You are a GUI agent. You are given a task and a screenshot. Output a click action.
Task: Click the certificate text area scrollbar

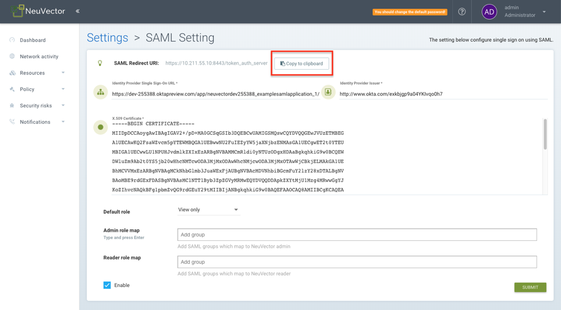(x=545, y=134)
